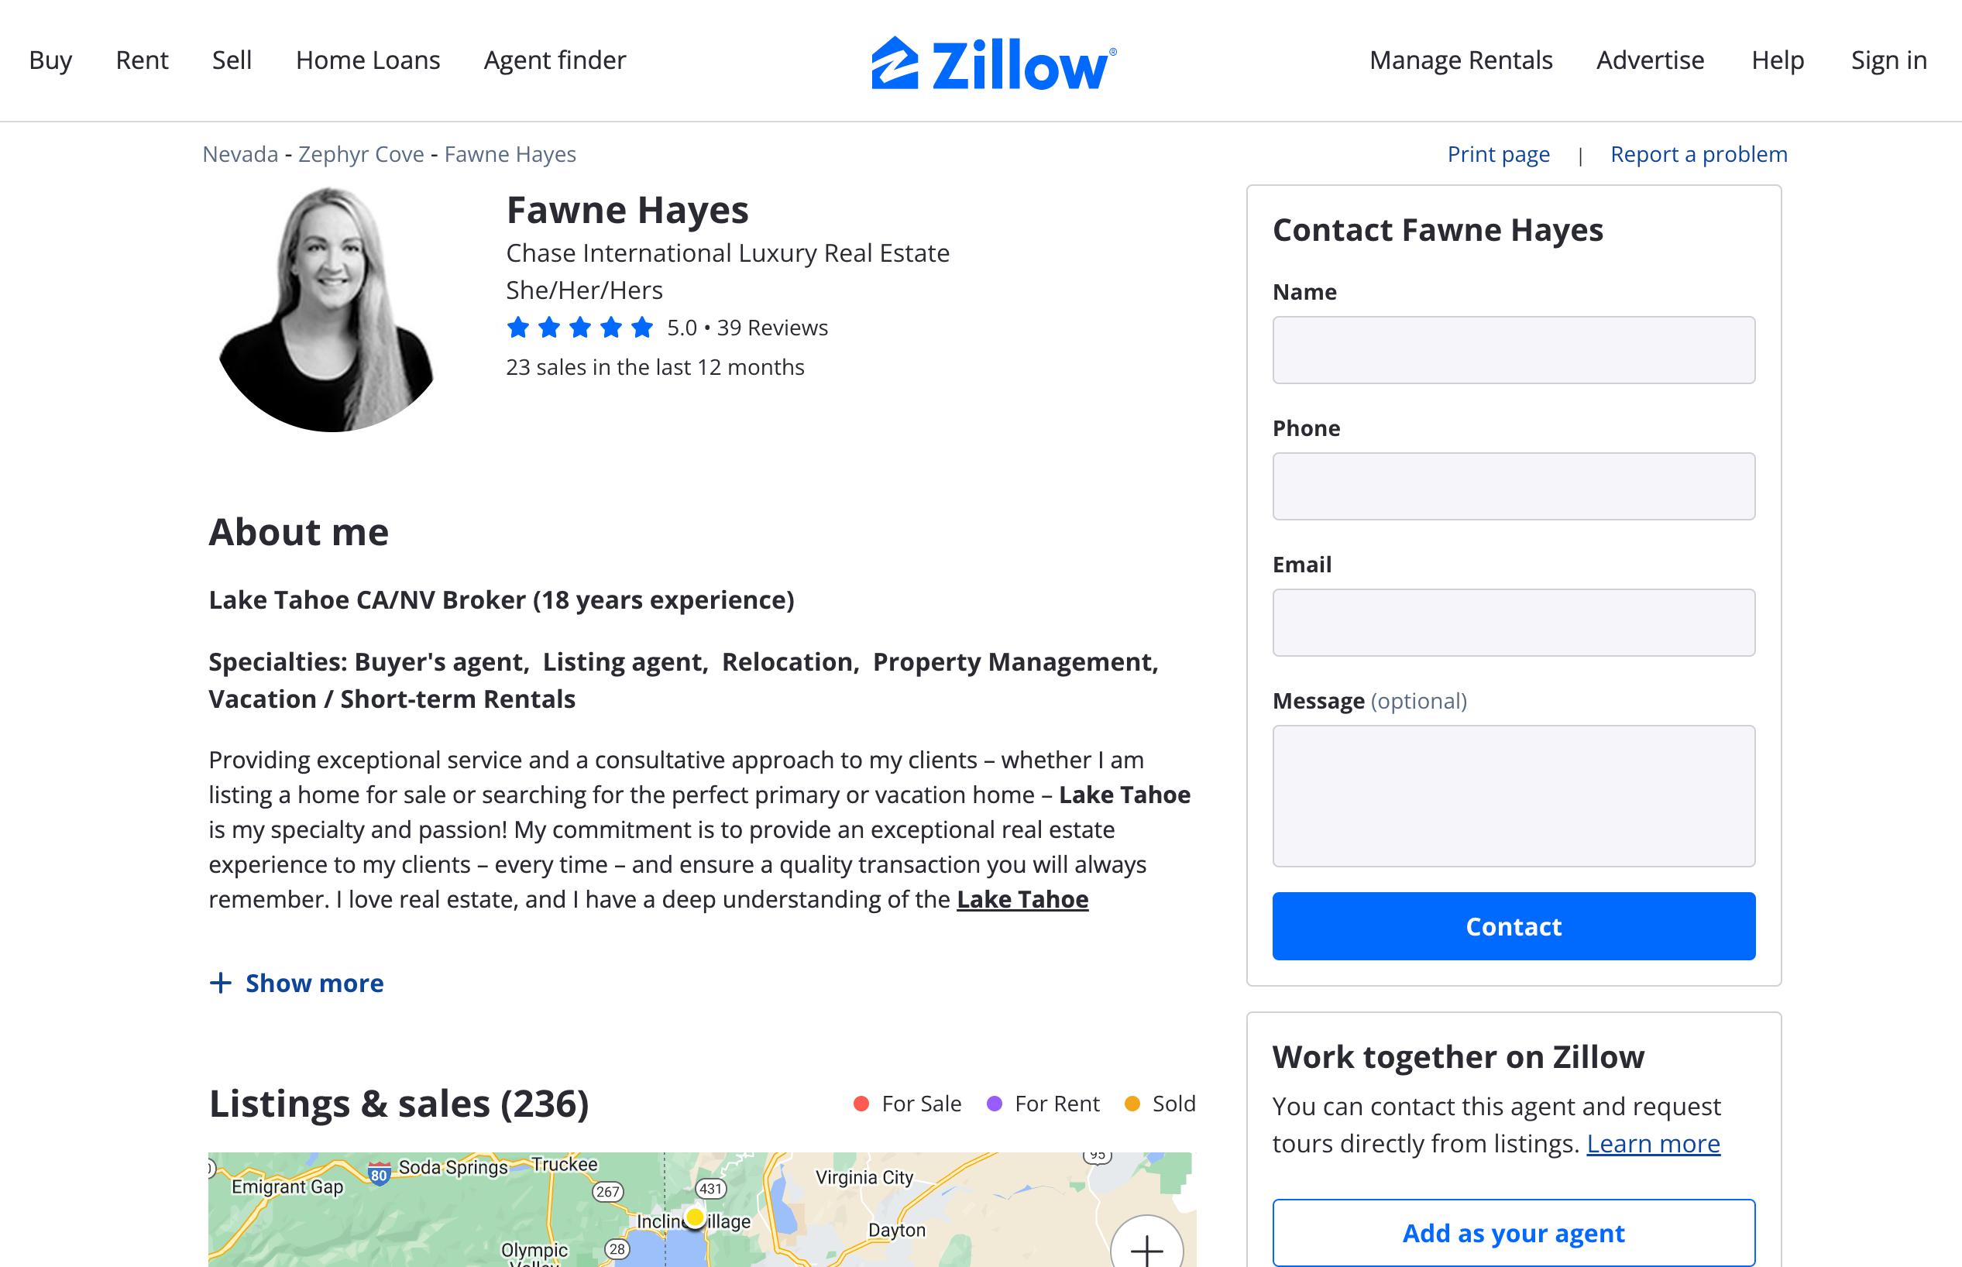The width and height of the screenshot is (1962, 1267).
Task: Click the orange Sold legend dot
Action: pyautogui.click(x=1132, y=1104)
